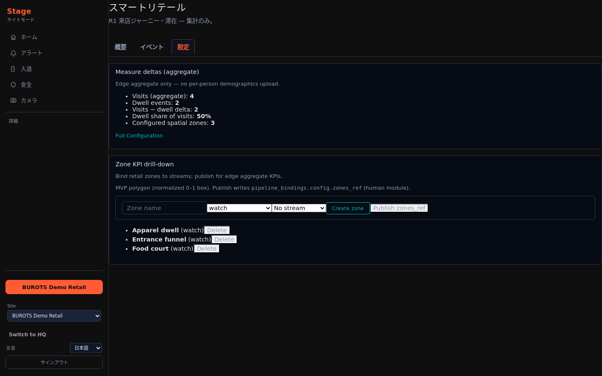Click the alerts bell icon
602x376 pixels.
point(13,53)
